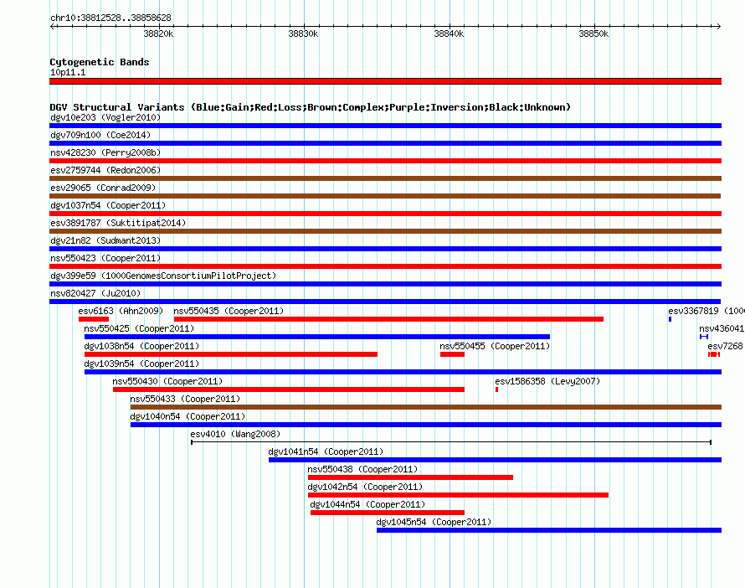
Task: Select dgv1040n54 (Cooper2011) label
Action: 188,416
